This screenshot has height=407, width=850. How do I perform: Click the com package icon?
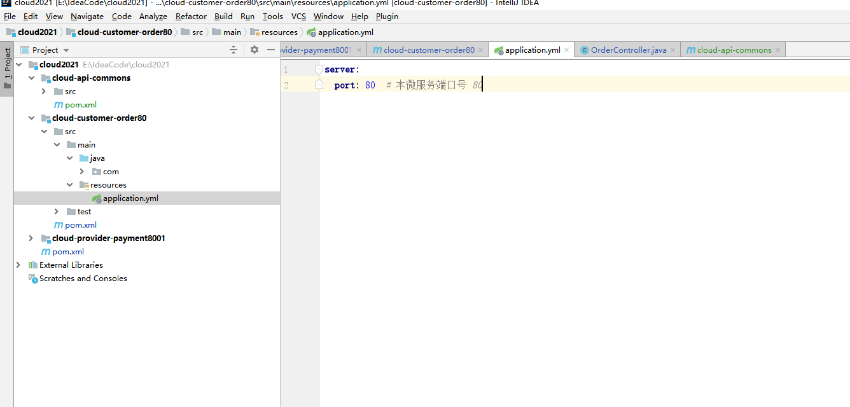click(97, 171)
